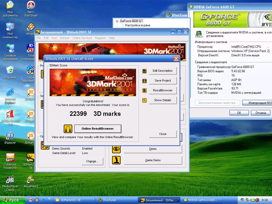This screenshot has width=272, height=204.
Task: Open the Media Player Classic desktop shortcut
Action: coord(10,183)
